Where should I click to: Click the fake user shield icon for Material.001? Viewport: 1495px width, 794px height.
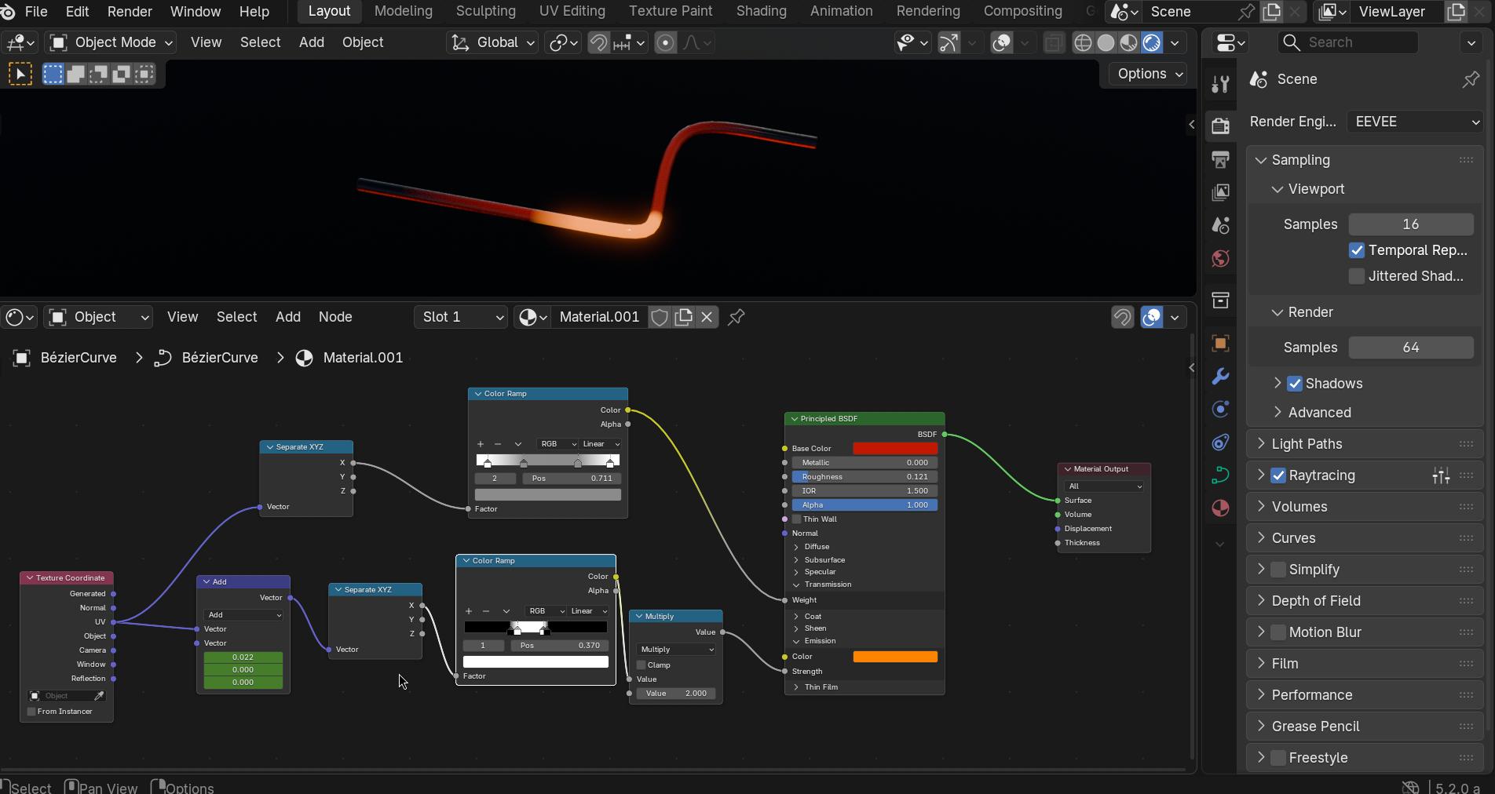click(660, 317)
